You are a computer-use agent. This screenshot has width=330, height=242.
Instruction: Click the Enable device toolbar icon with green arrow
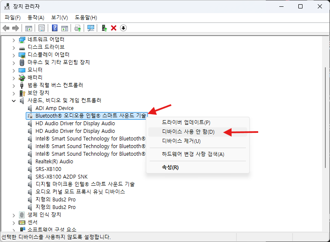104,28
